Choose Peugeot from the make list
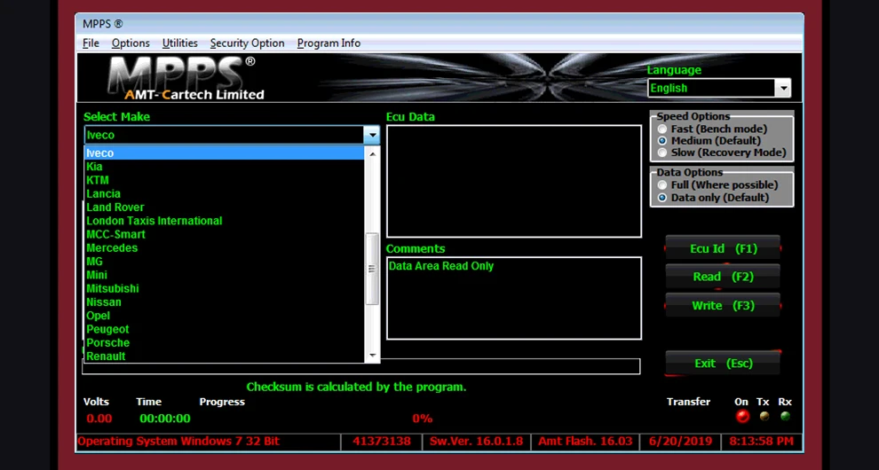Image resolution: width=879 pixels, height=470 pixels. tap(225, 329)
